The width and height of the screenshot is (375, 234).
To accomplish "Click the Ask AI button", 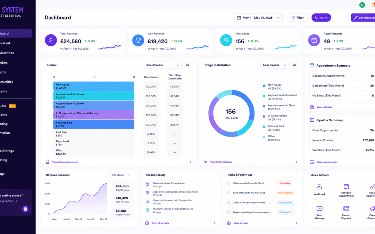I will [x=321, y=18].
